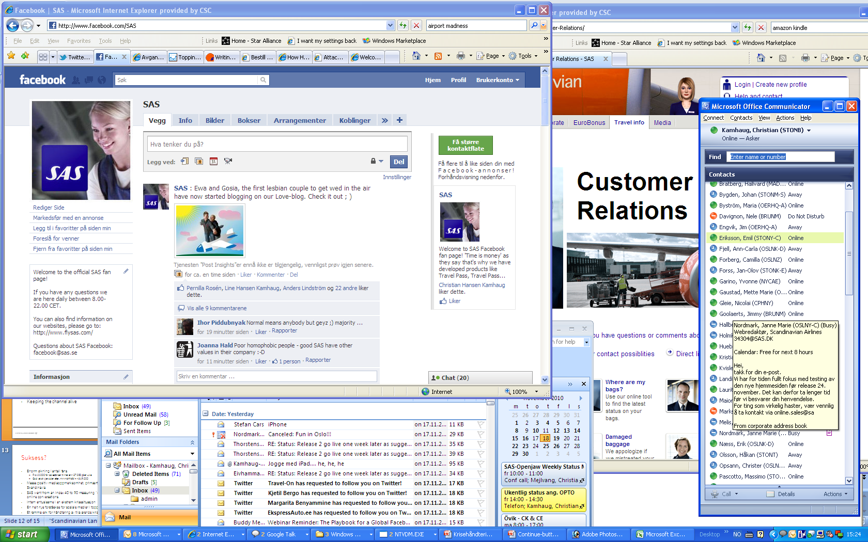Viewport: 868px width, 542px height.
Task: Open the Mail button in Outlook navigation
Action: (x=150, y=517)
